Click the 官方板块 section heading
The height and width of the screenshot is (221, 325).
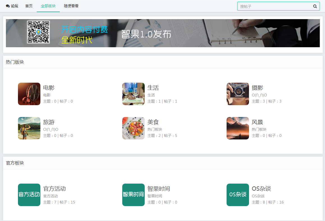point(15,163)
